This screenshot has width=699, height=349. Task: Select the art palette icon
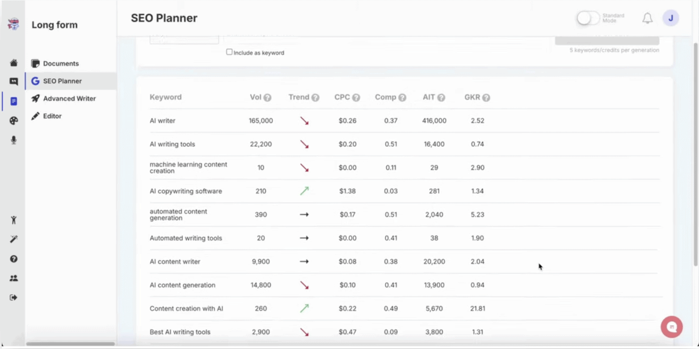[x=14, y=121]
